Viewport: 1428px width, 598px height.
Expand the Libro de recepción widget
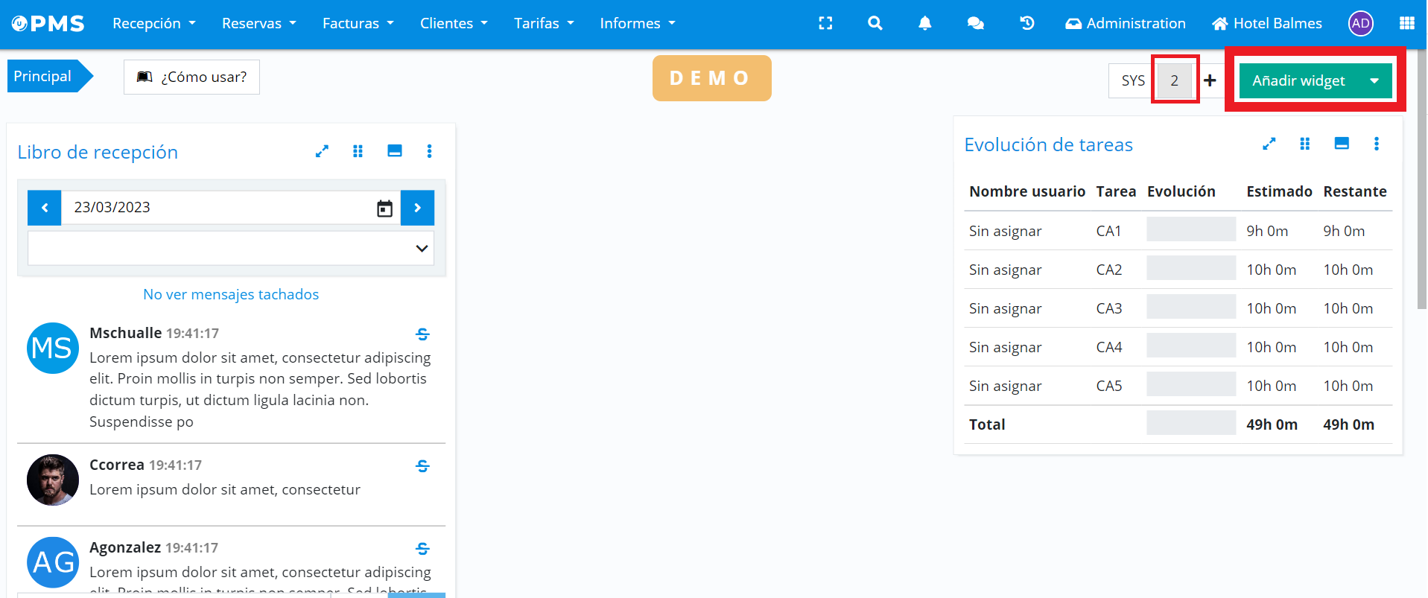point(322,151)
